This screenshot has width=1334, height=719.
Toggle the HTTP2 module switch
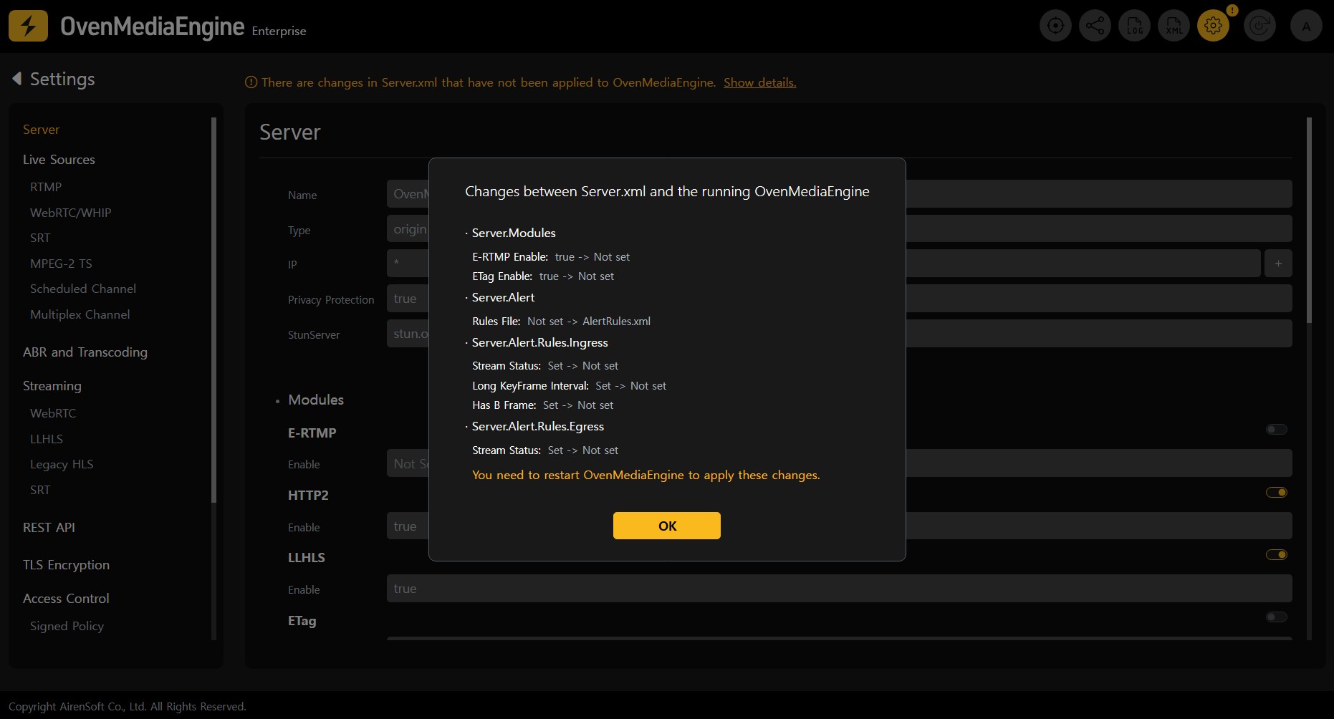pos(1277,492)
